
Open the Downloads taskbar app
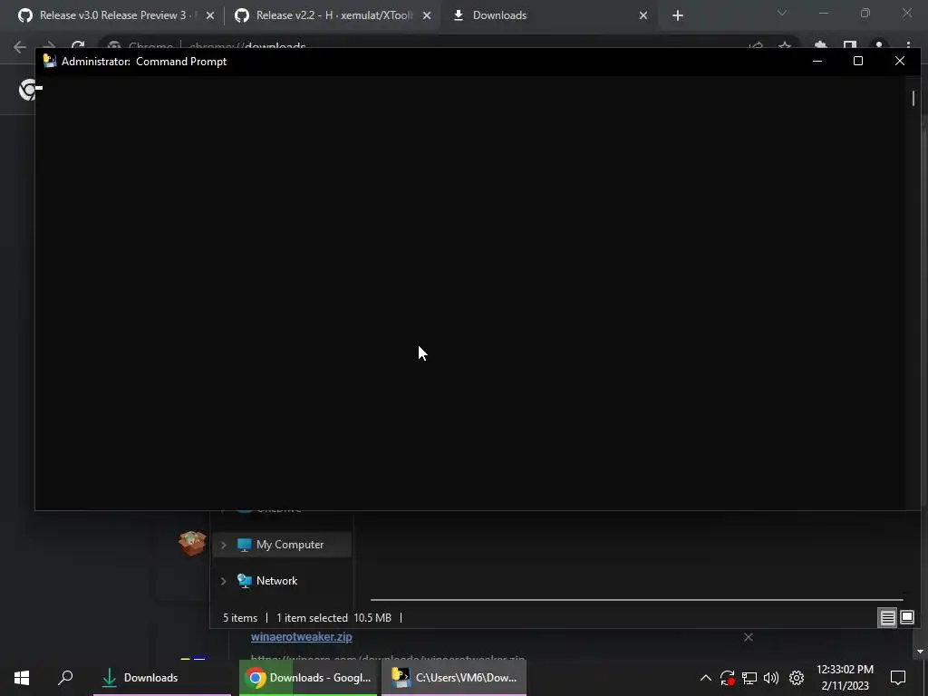(162, 678)
